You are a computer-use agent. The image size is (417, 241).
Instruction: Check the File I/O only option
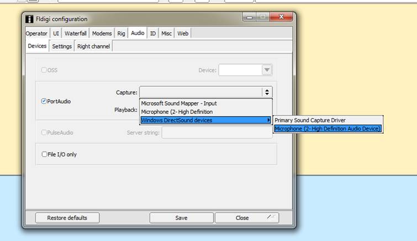(x=45, y=154)
